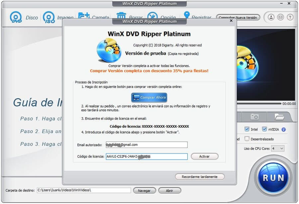Open the user account icon
The width and height of the screenshot is (299, 204).
(x=271, y=17)
